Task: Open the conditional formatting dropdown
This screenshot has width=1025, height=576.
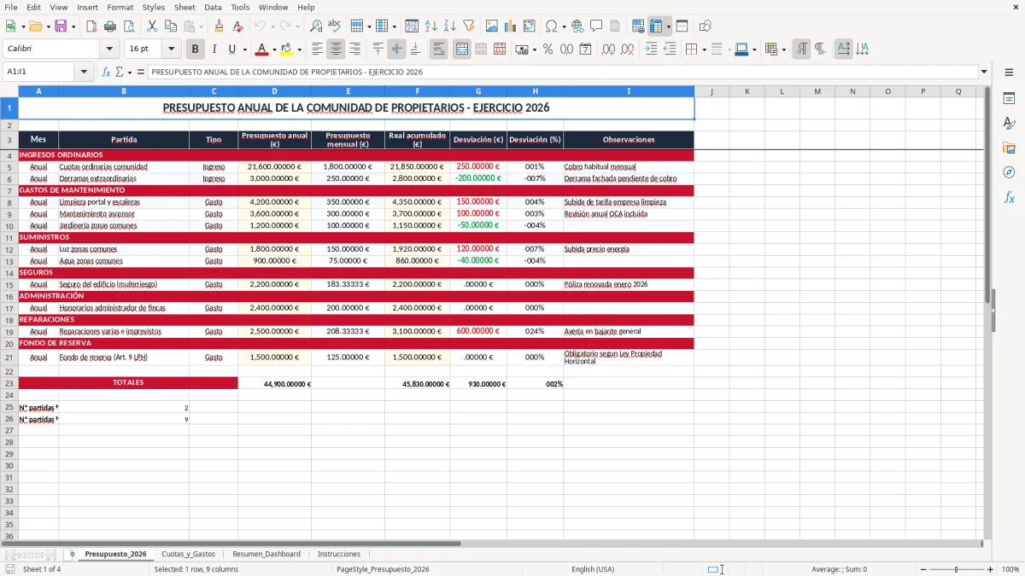Action: click(783, 49)
